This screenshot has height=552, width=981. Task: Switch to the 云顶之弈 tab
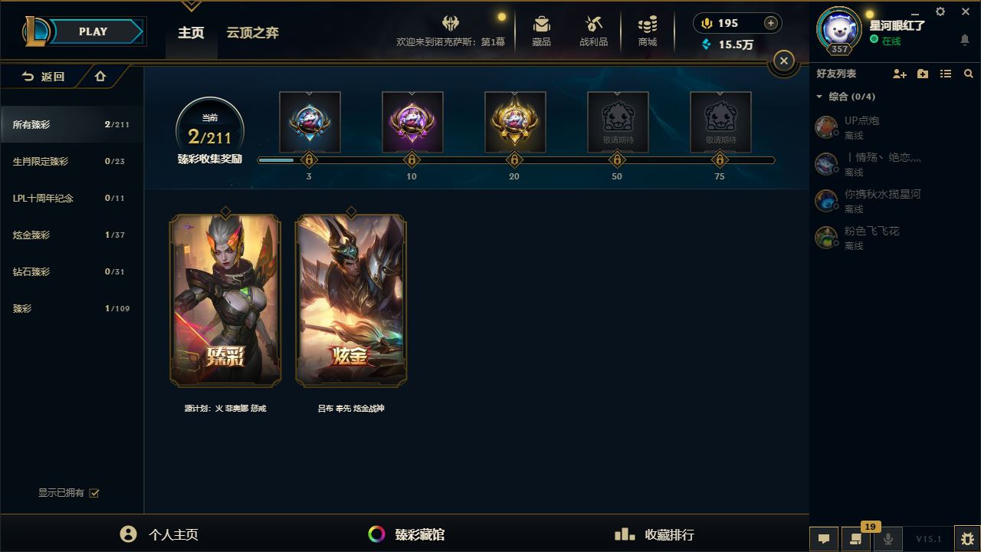[x=252, y=33]
